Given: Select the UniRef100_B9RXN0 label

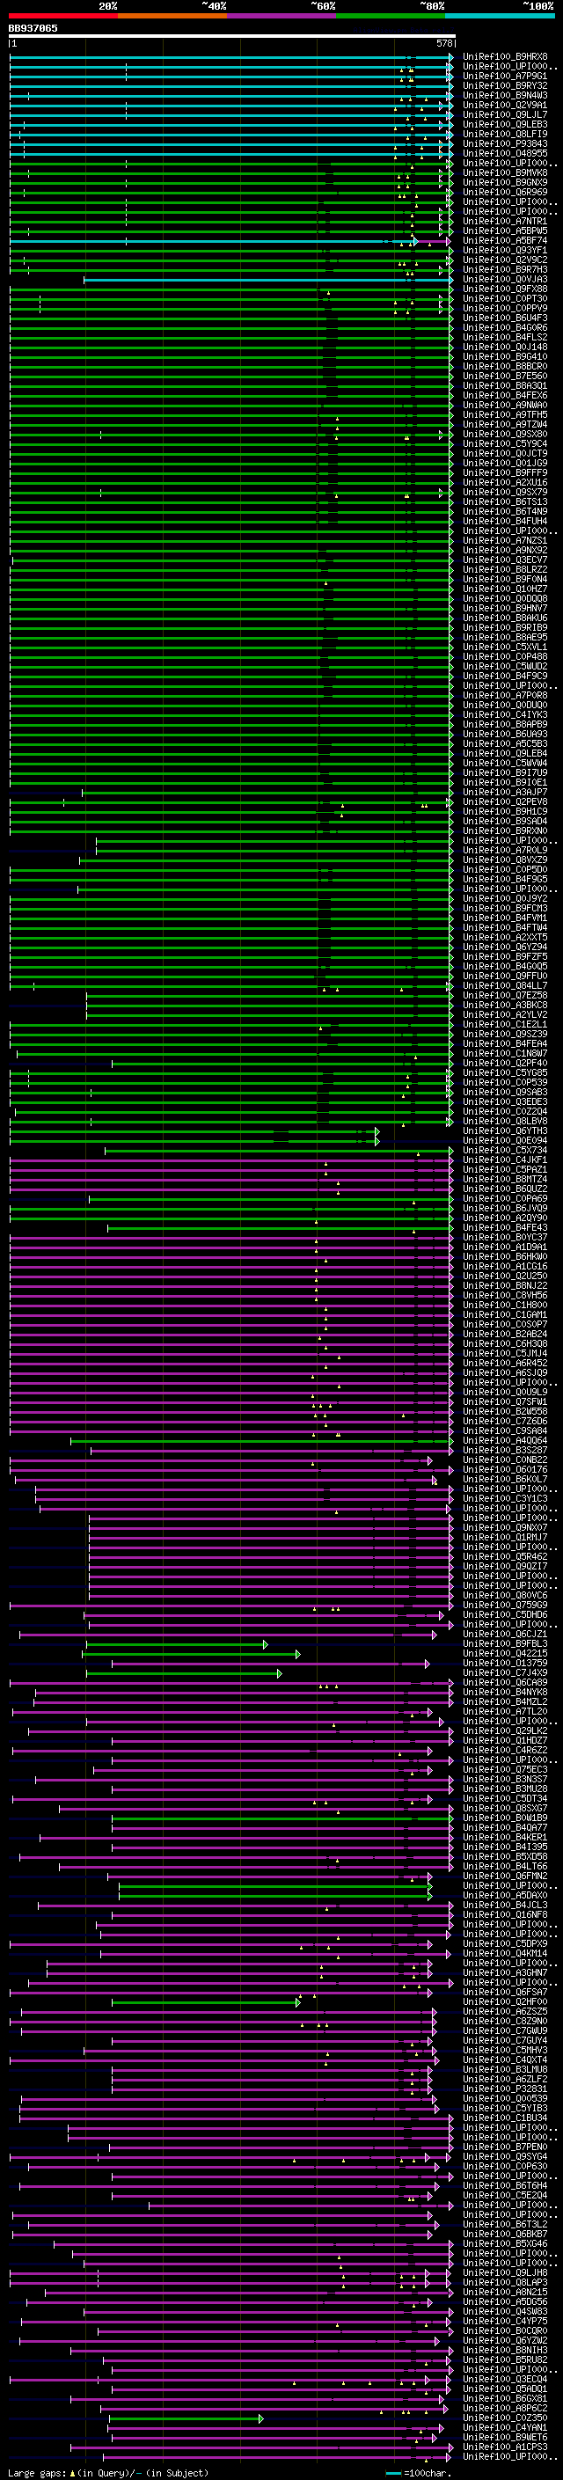Looking at the screenshot, I should pyautogui.click(x=505, y=830).
